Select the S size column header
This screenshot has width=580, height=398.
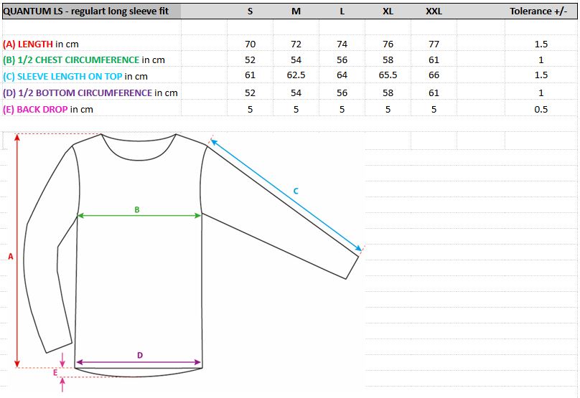click(x=250, y=11)
